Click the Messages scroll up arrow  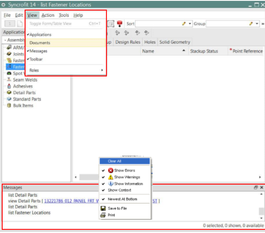coord(261,194)
